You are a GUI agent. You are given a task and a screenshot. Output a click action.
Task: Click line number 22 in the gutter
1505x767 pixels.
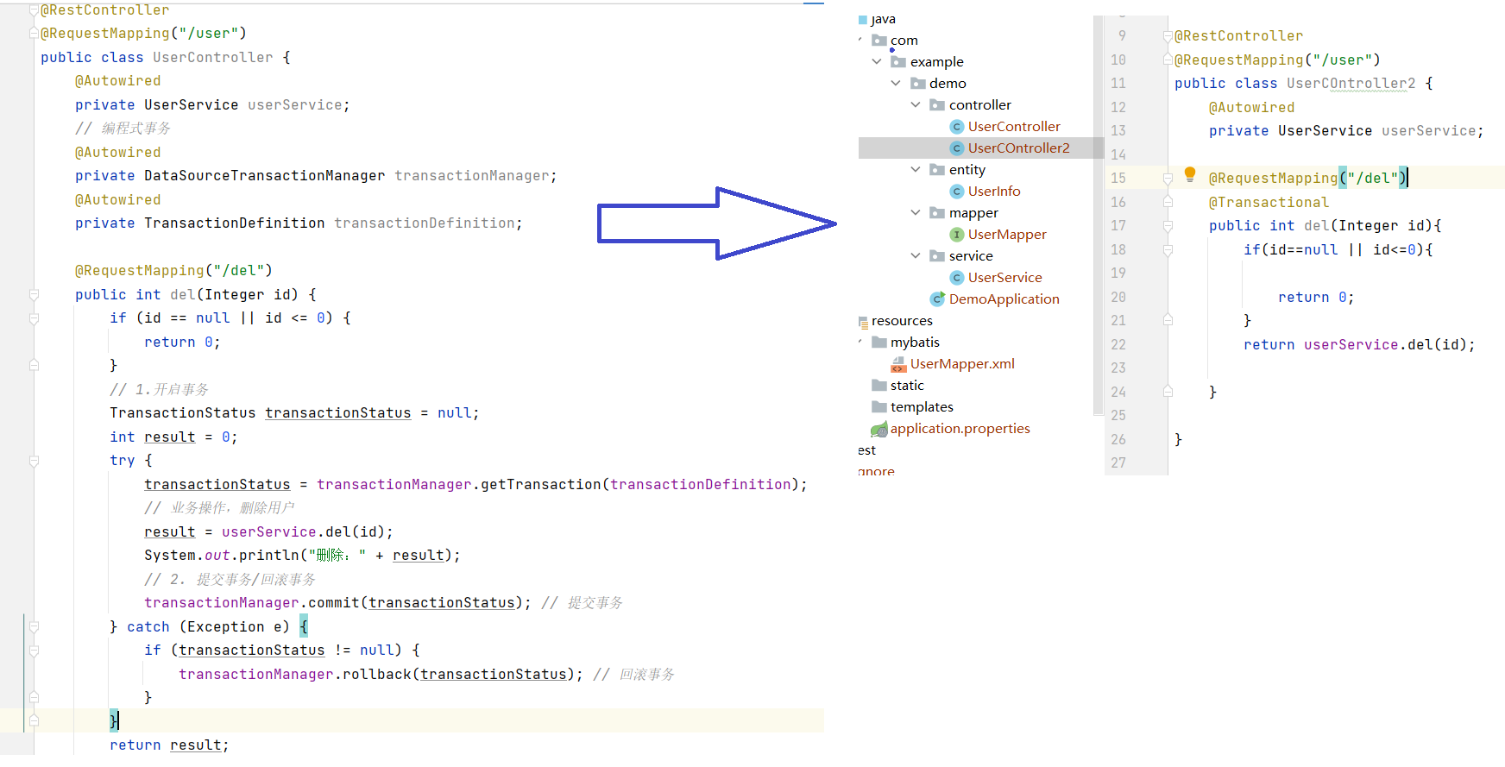coord(1118,344)
